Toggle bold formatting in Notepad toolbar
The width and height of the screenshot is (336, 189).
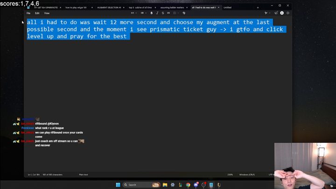(152, 13)
